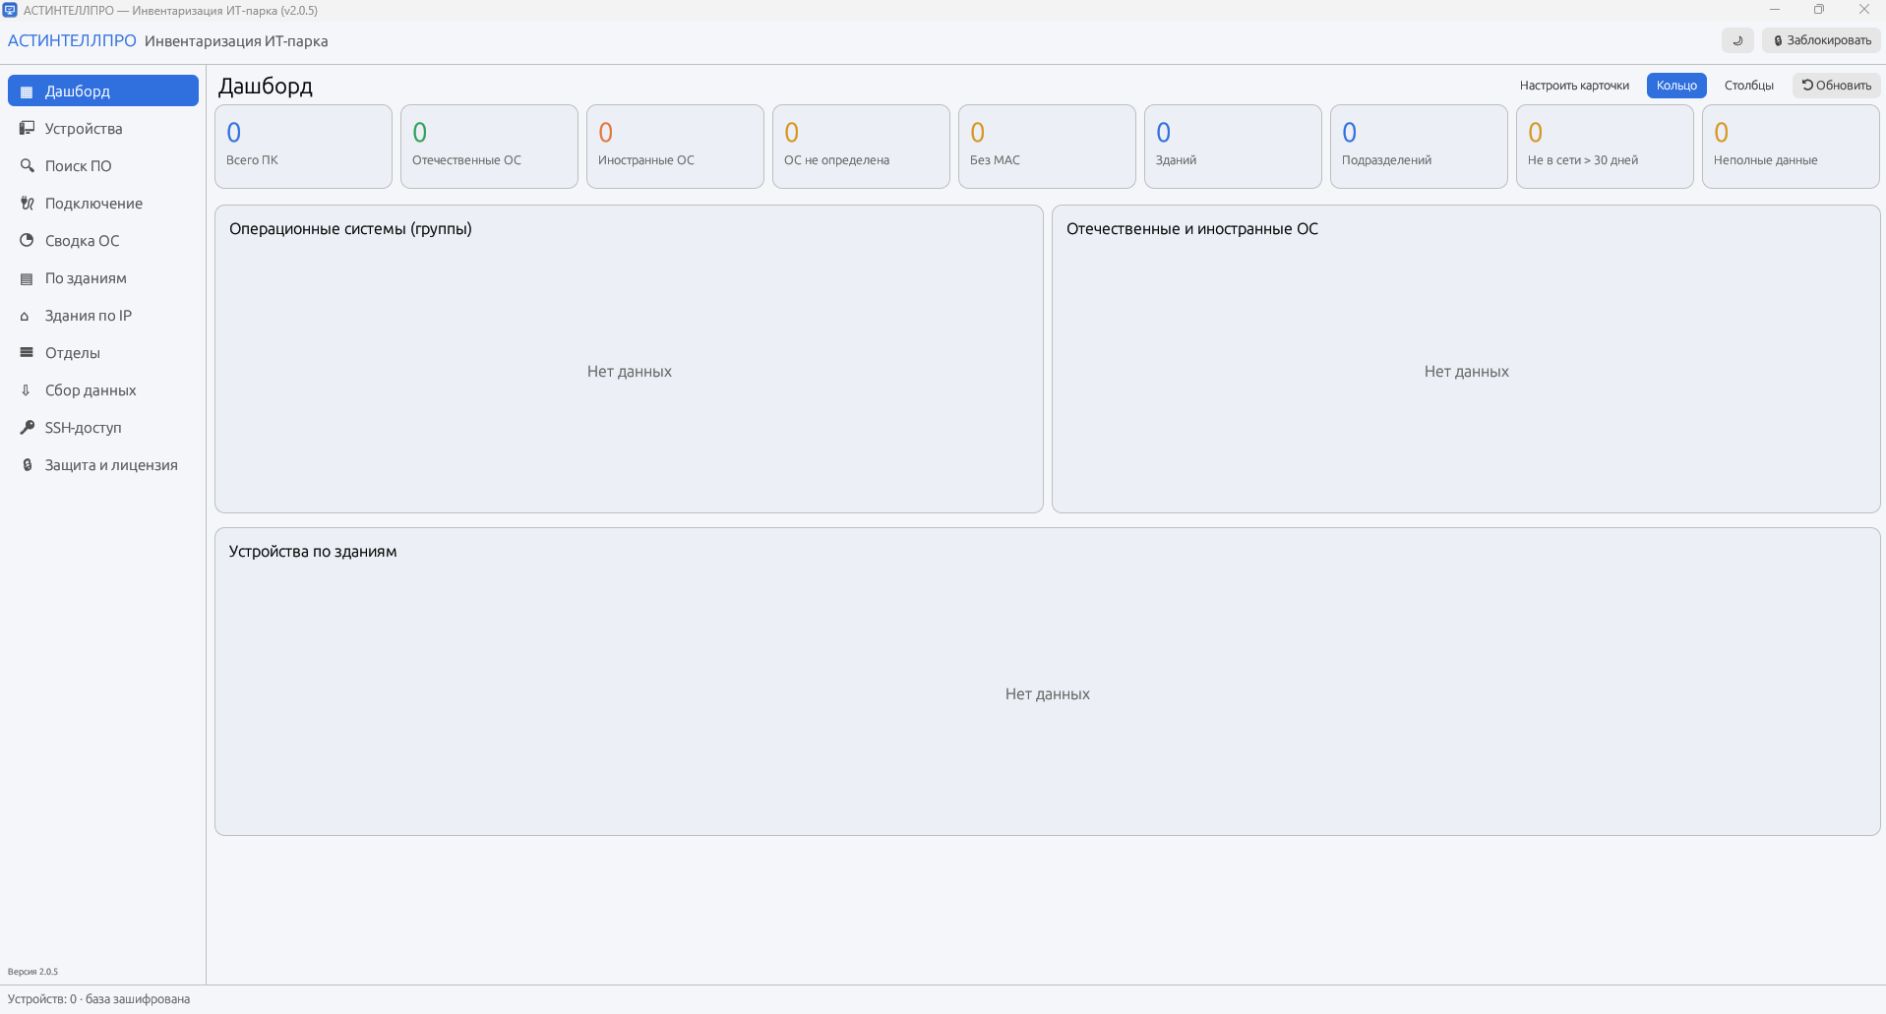Select the Всего ПК summary card

[x=303, y=147]
